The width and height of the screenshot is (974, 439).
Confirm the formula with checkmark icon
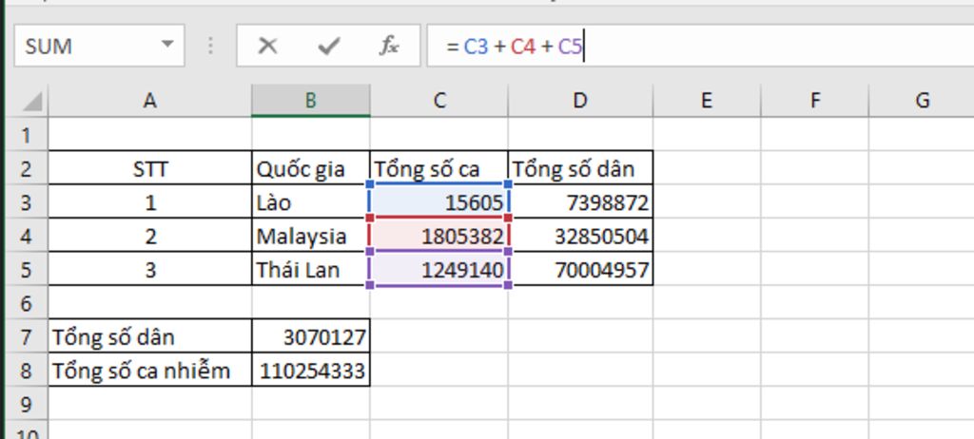tap(328, 46)
